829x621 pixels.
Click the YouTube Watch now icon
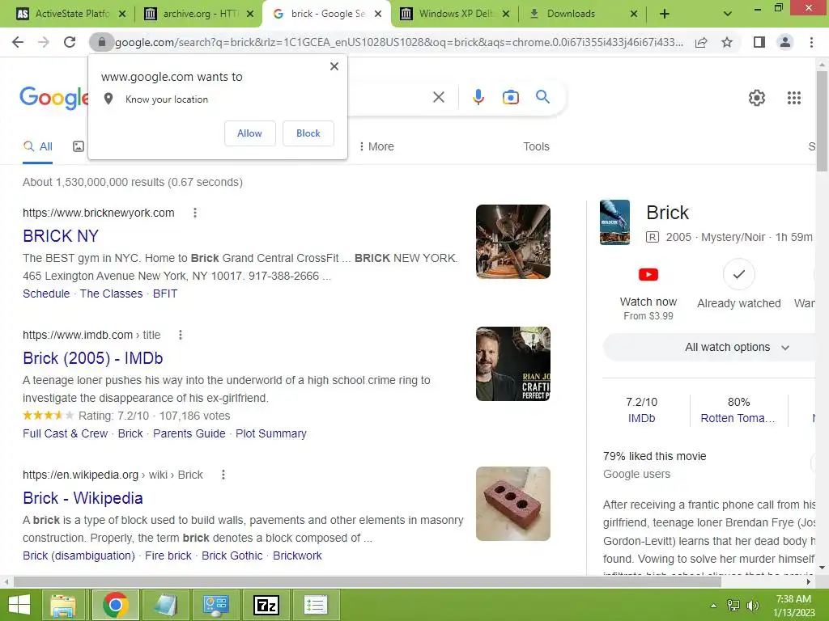click(x=648, y=275)
